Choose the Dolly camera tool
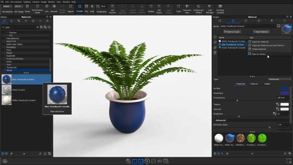Screen dimensions: 293x165 coord(92,8)
